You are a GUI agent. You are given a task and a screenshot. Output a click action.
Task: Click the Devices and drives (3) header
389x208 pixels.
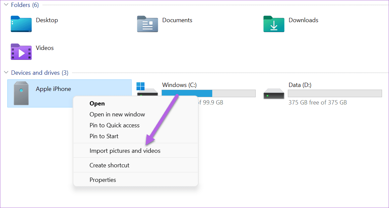tap(40, 72)
